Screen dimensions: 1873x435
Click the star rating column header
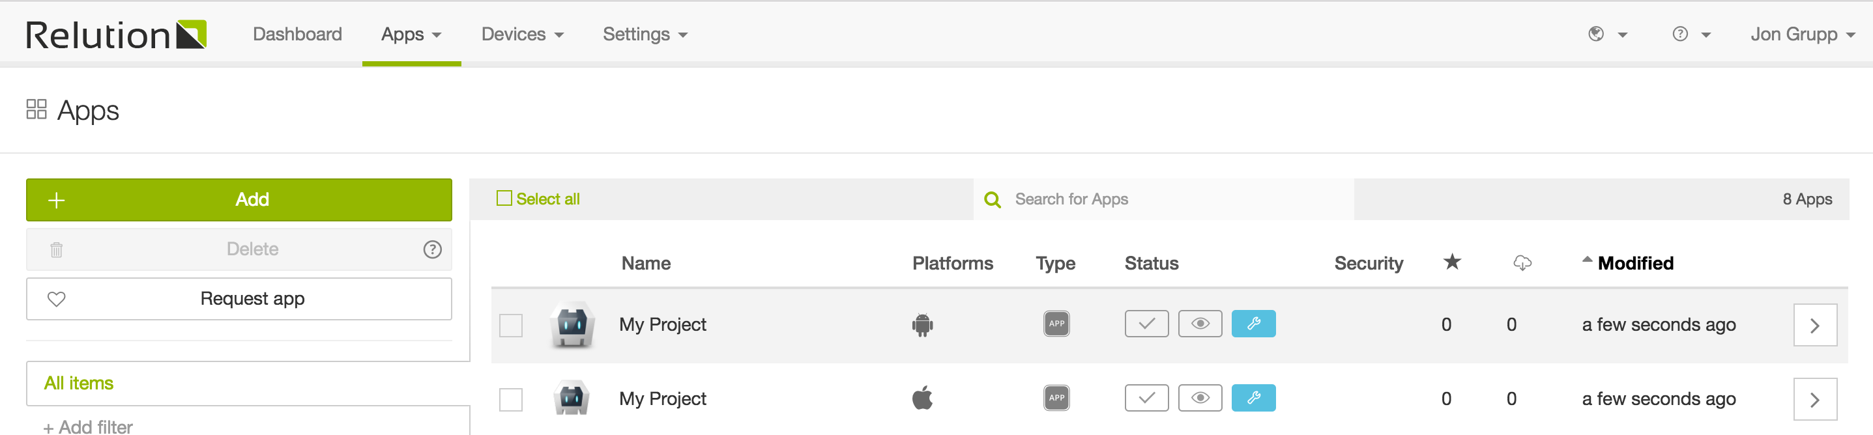(1452, 262)
